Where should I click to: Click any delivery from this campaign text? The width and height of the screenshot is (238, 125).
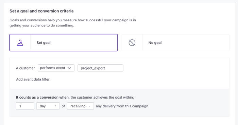click(122, 106)
